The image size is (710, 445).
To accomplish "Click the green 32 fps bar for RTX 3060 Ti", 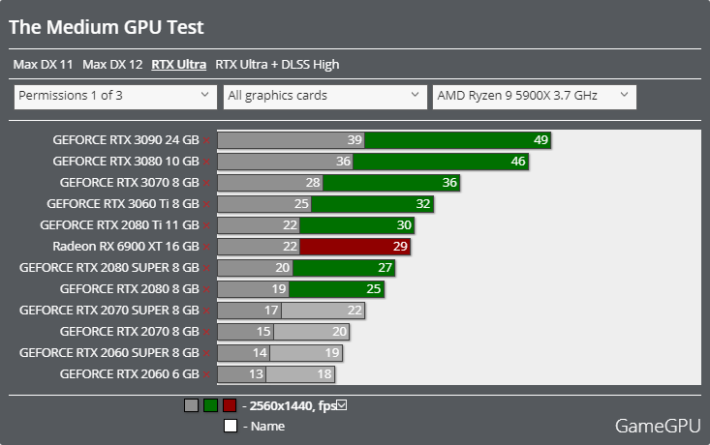I will [x=373, y=204].
